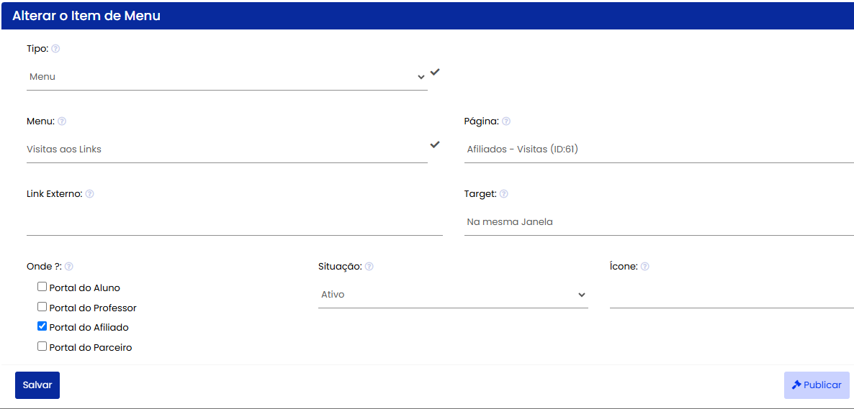Screen dimensions: 854x409
Task: Toggle the Portal do Parceiro checkbox
Action: pos(42,346)
